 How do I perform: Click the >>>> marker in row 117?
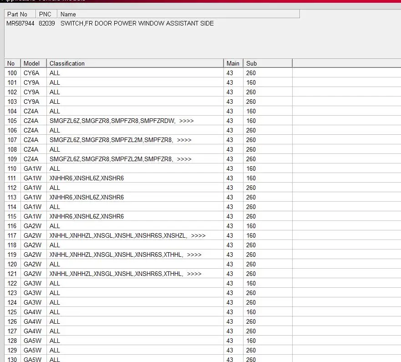point(198,235)
